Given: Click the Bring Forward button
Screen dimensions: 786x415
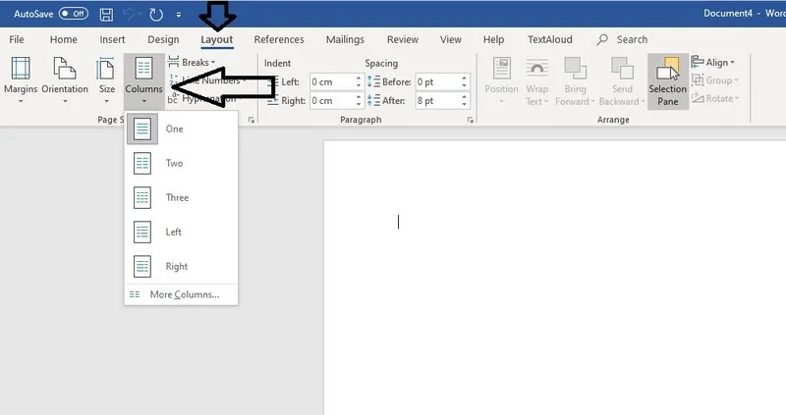Looking at the screenshot, I should click(x=575, y=81).
